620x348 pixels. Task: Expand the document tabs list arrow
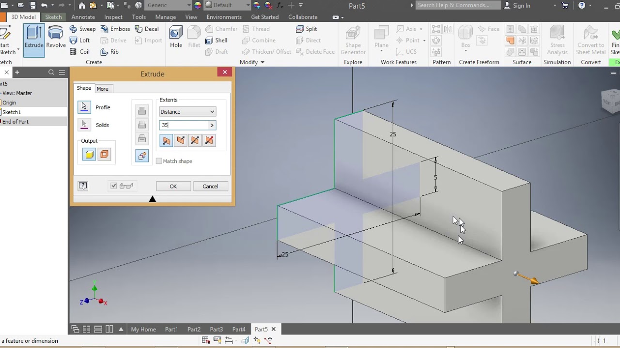[x=121, y=329]
